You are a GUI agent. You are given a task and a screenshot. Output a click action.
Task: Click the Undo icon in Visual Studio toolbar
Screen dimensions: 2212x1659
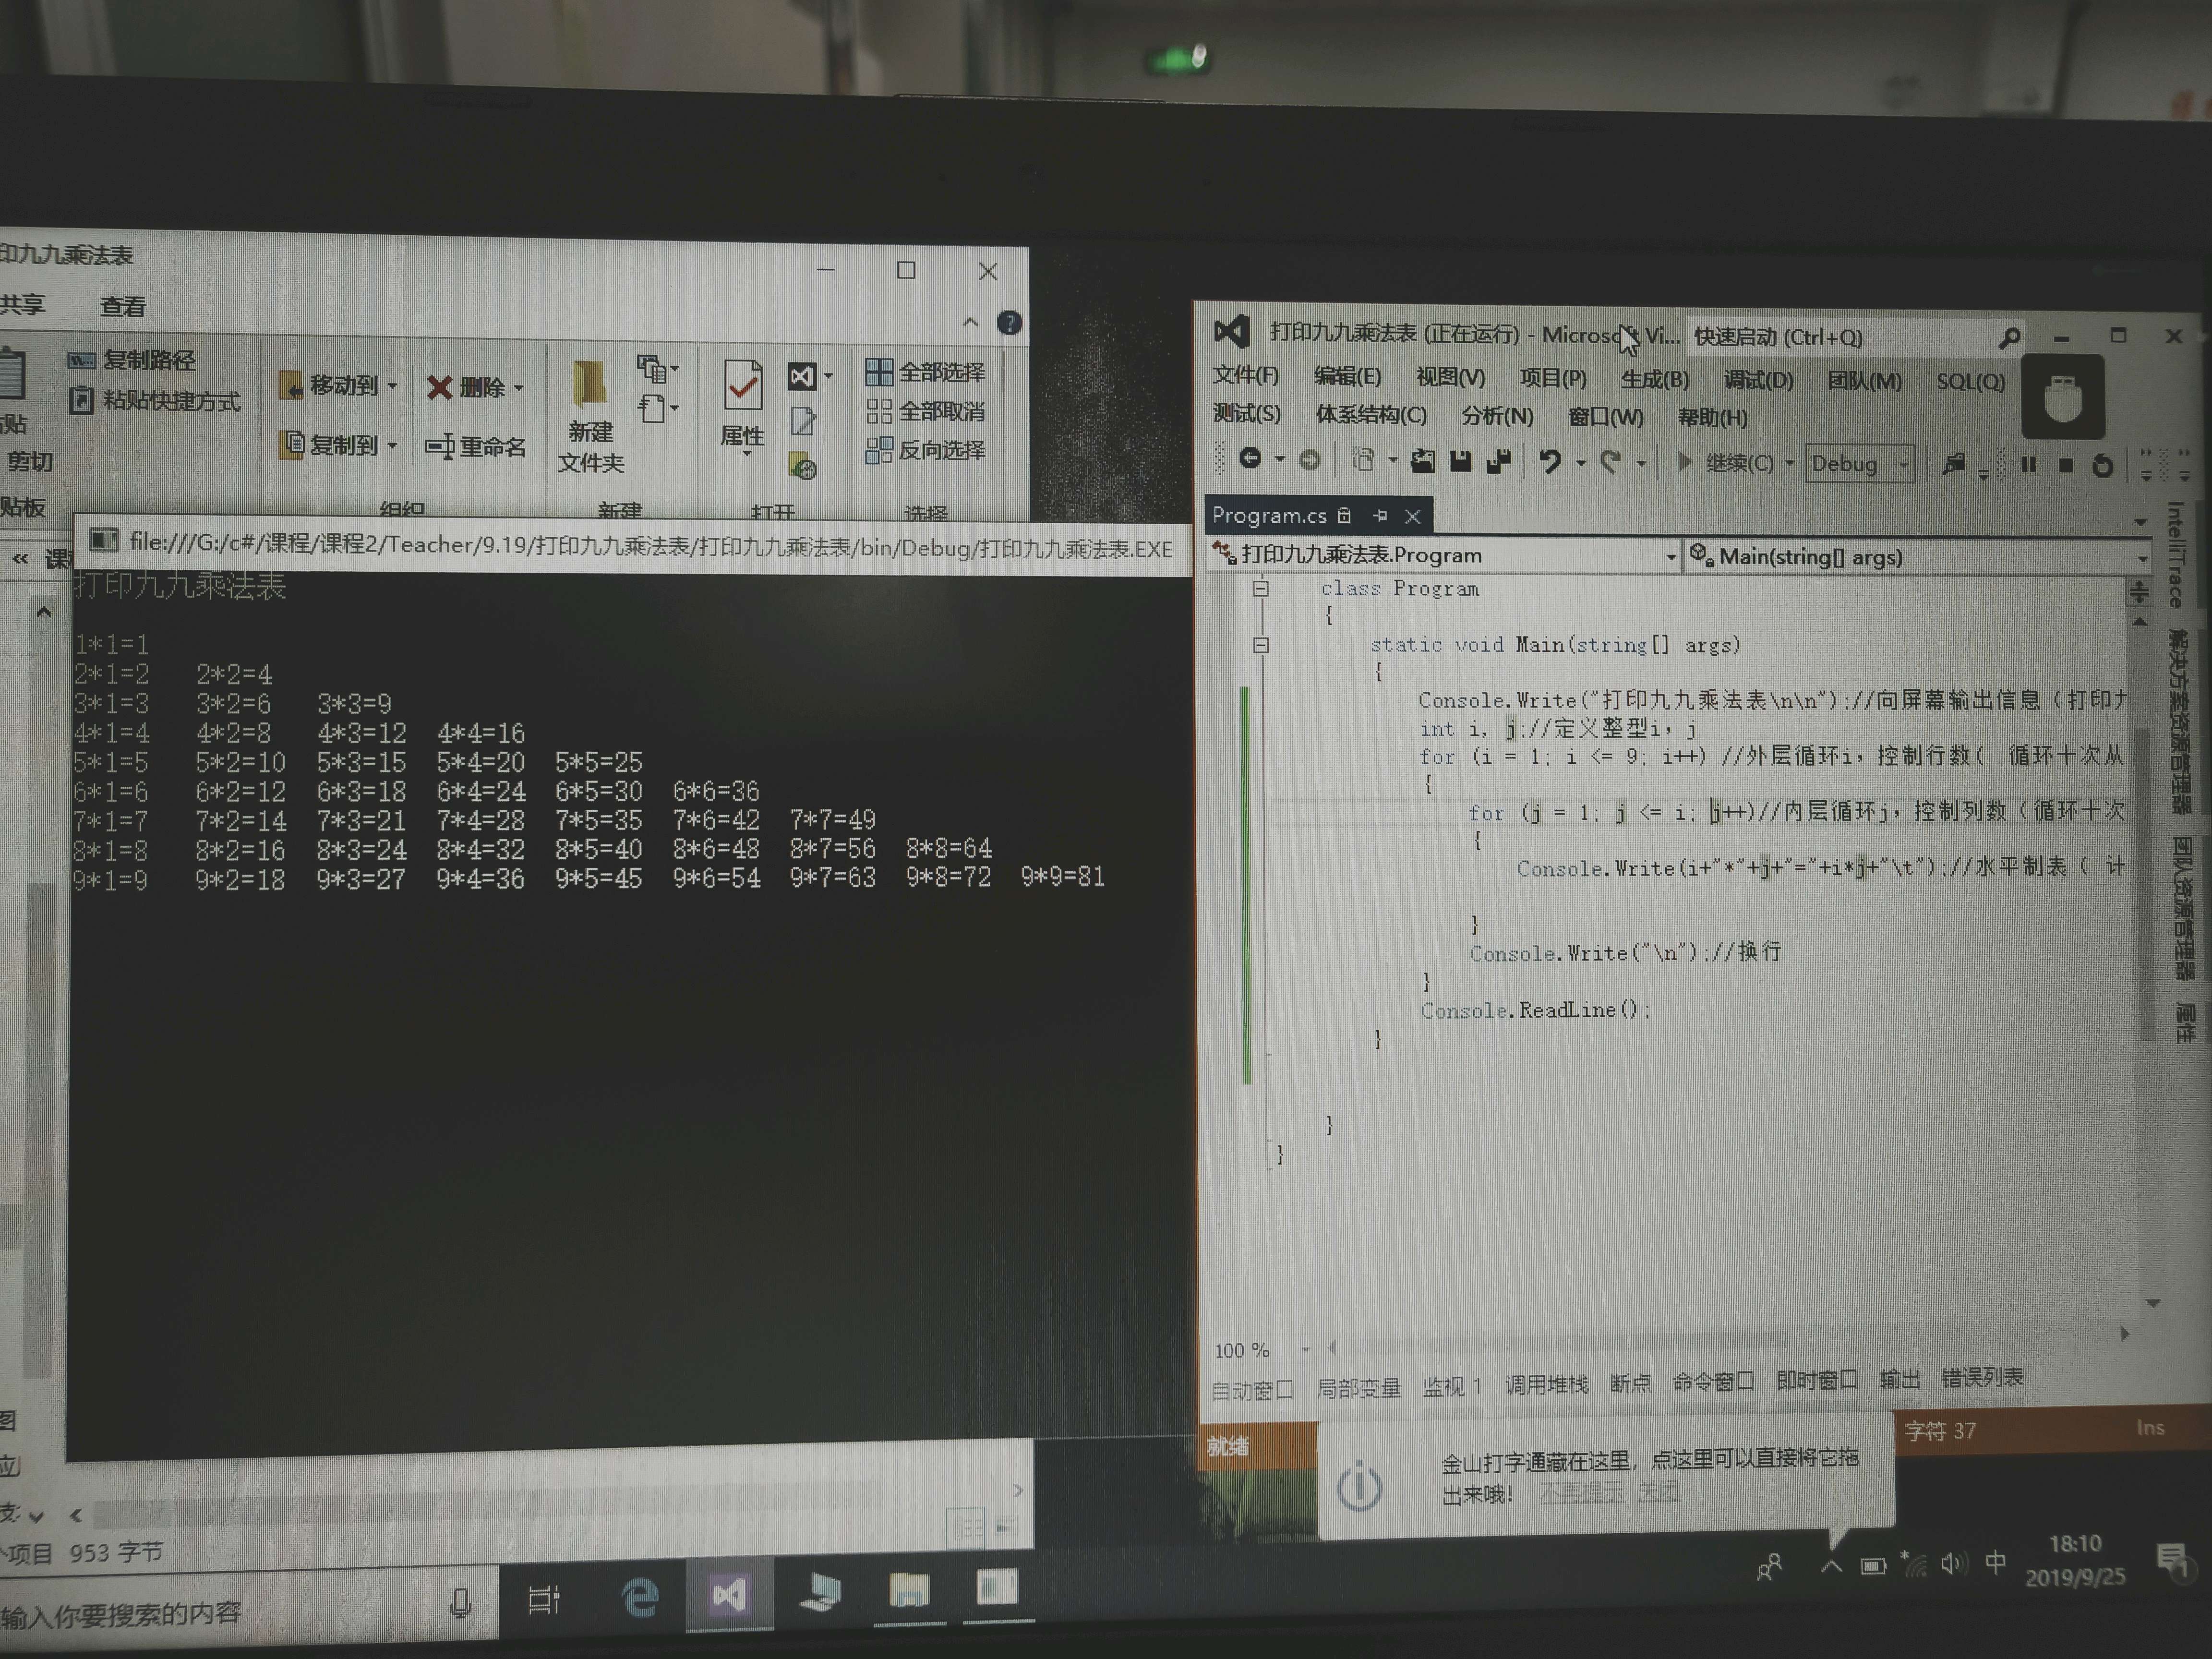1550,461
